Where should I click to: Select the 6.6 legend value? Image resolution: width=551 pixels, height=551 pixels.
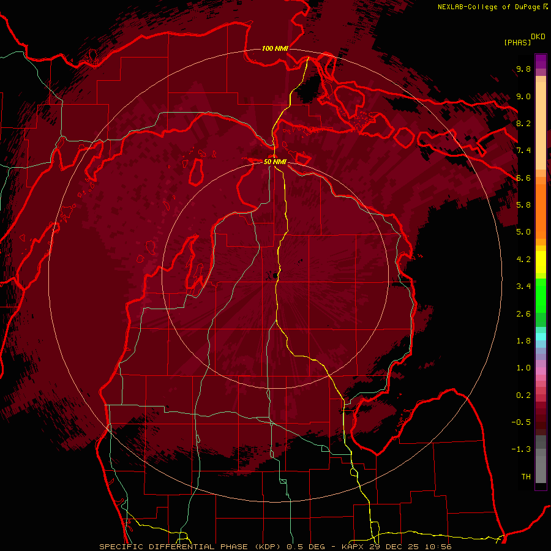(523, 178)
